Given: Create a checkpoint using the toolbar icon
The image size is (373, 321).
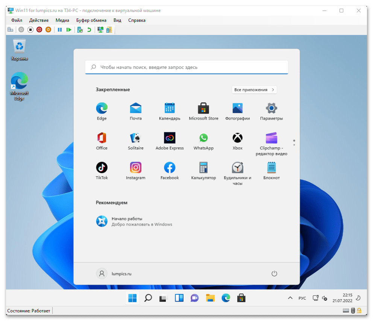Looking at the screenshot, I should pos(80,30).
